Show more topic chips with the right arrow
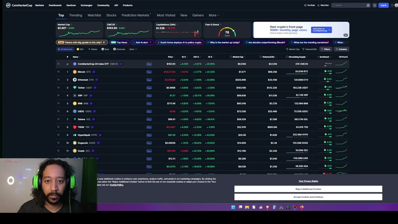398x224 pixels. click(347, 42)
